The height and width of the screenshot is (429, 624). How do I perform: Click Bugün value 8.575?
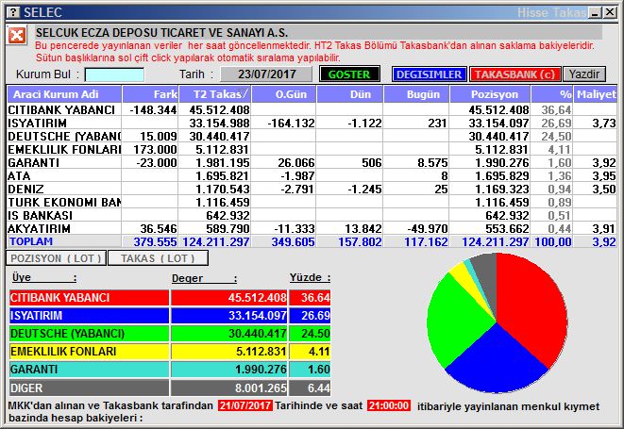[432, 162]
